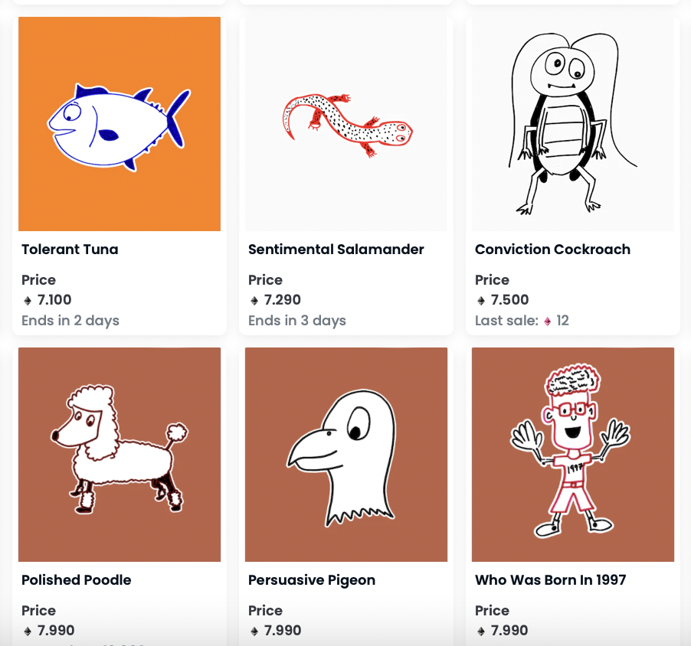Image resolution: width=691 pixels, height=646 pixels.
Task: Click the pink Ethereum icon in Last sale
Action: [547, 321]
